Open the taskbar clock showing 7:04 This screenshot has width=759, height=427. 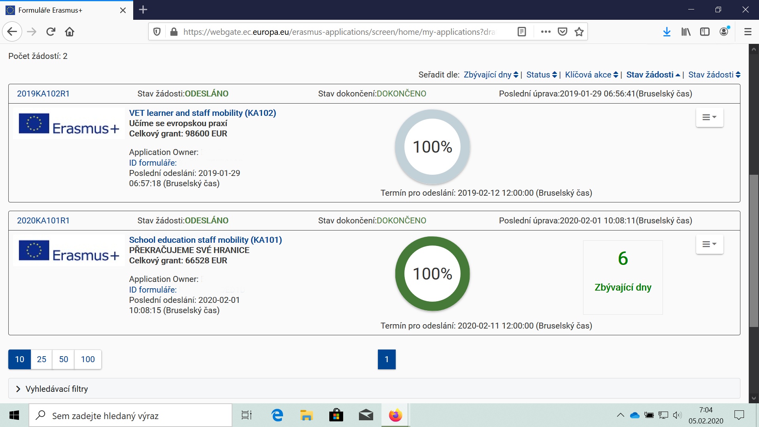(706, 415)
